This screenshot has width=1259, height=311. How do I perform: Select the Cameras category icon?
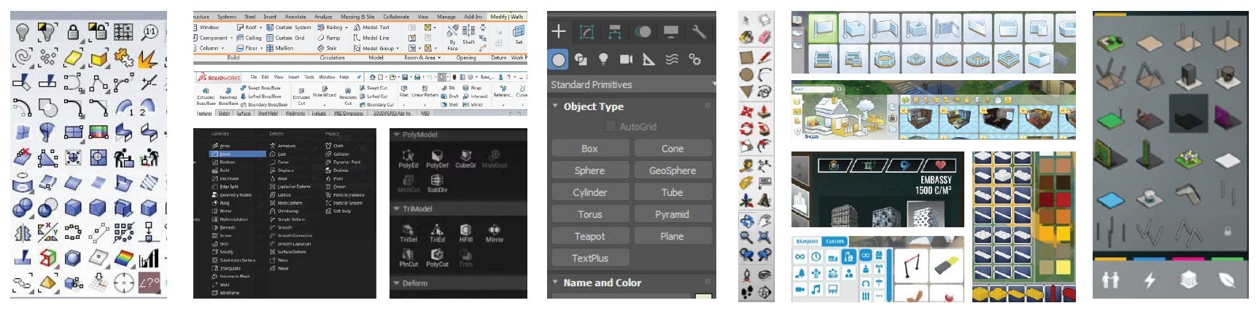coord(626,59)
